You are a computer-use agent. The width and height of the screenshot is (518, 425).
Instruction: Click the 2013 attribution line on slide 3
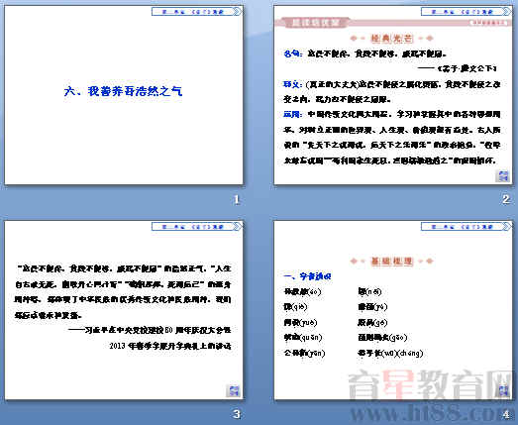(x=170, y=346)
